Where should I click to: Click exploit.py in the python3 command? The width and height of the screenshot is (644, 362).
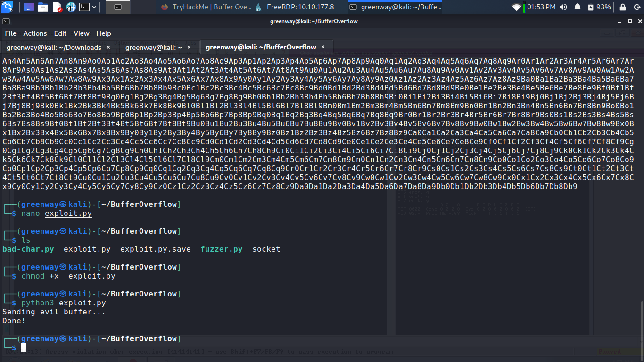pyautogui.click(x=83, y=303)
